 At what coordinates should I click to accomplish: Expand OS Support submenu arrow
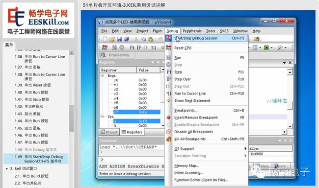click(245, 149)
